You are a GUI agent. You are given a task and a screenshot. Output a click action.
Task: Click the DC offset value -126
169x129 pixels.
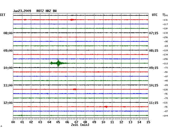tap(165, 90)
